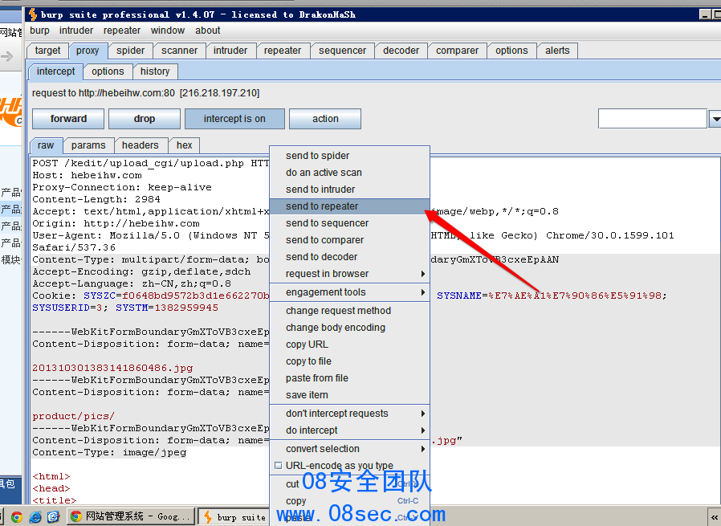Image resolution: width=721 pixels, height=526 pixels.
Task: Expand the request in browser submenu
Action: 349,274
